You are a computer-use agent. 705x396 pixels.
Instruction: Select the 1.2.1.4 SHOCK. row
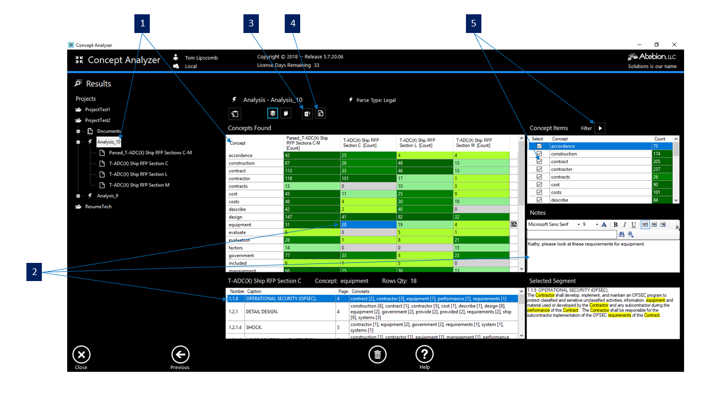coord(372,327)
